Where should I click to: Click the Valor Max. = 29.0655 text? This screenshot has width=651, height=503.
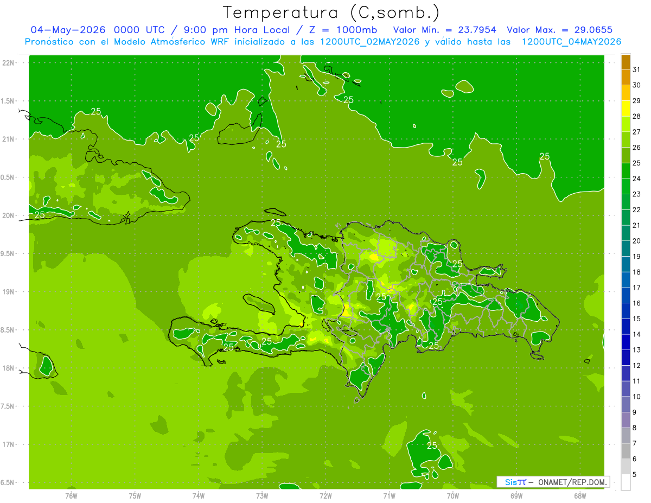tap(560, 30)
